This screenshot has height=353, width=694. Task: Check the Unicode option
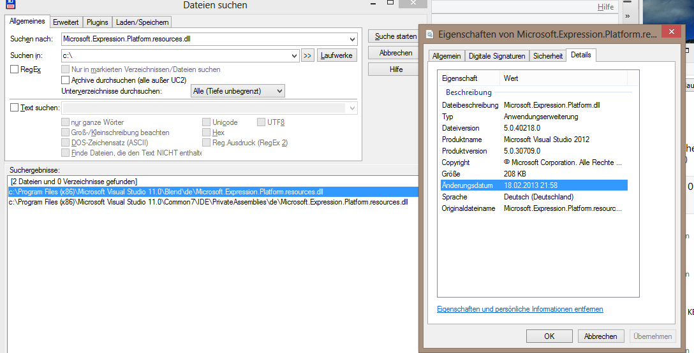click(206, 122)
